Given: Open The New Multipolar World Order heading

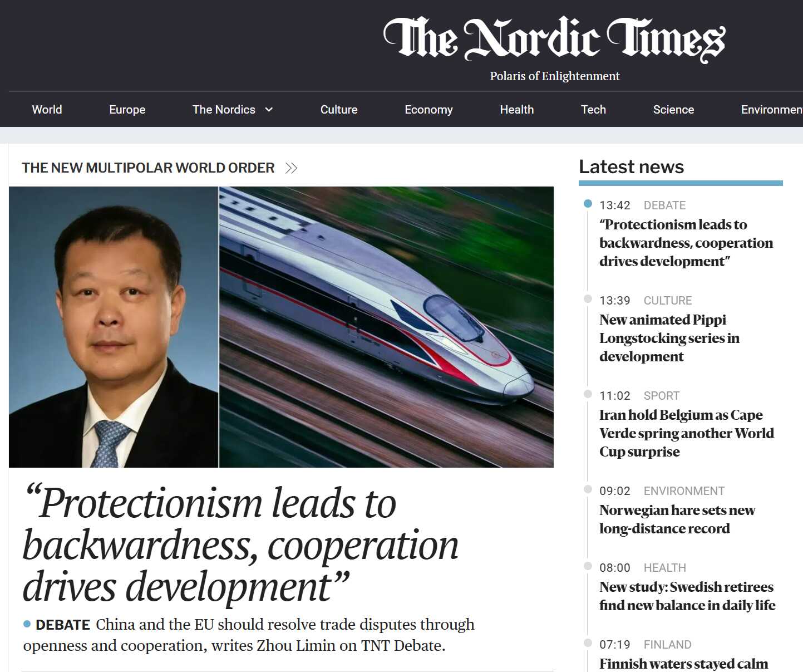Looking at the screenshot, I should coord(148,168).
